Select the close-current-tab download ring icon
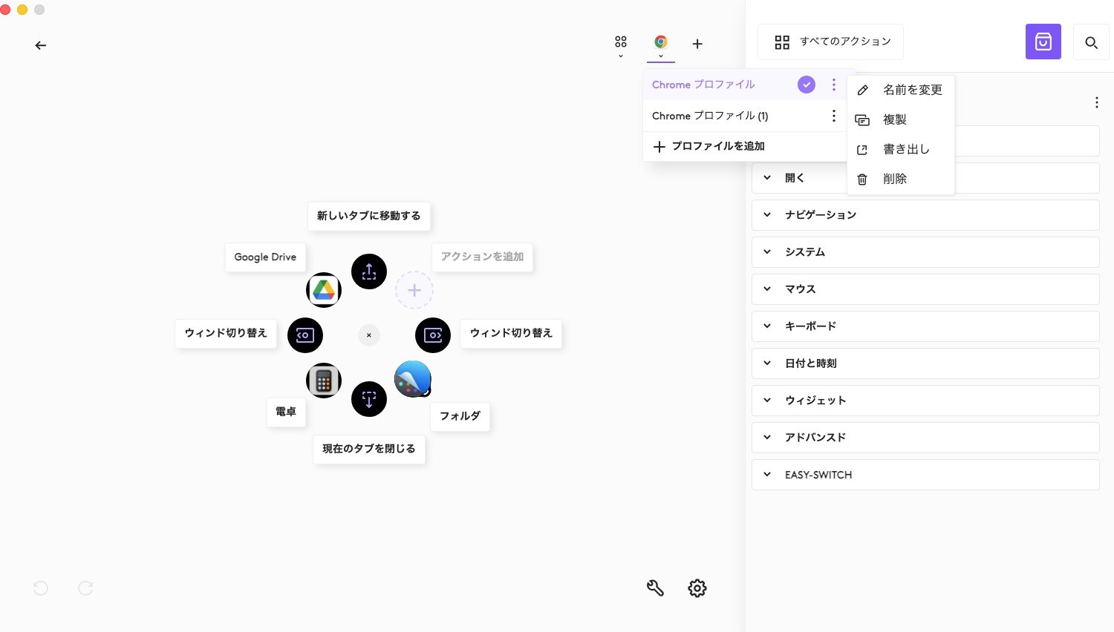 coord(369,399)
